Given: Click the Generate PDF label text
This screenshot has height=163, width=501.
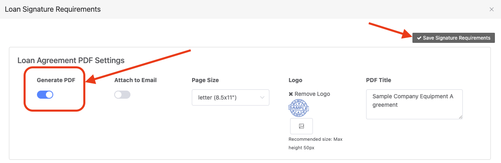Looking at the screenshot, I should point(56,80).
